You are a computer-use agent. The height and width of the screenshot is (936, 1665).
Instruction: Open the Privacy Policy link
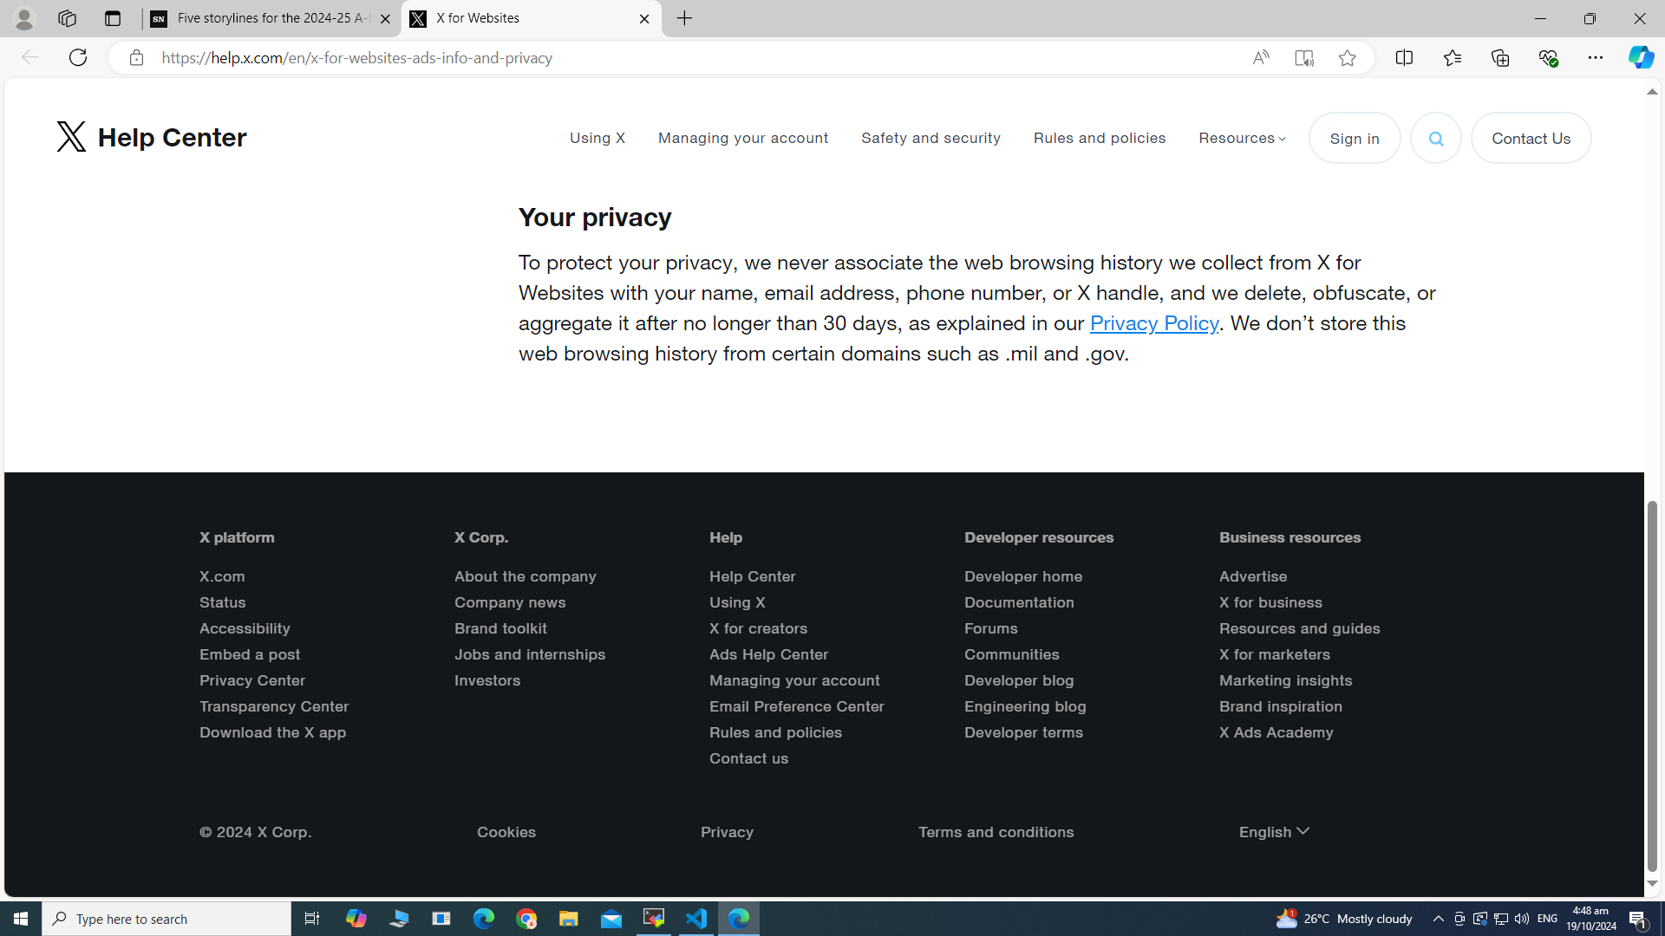click(x=1153, y=322)
